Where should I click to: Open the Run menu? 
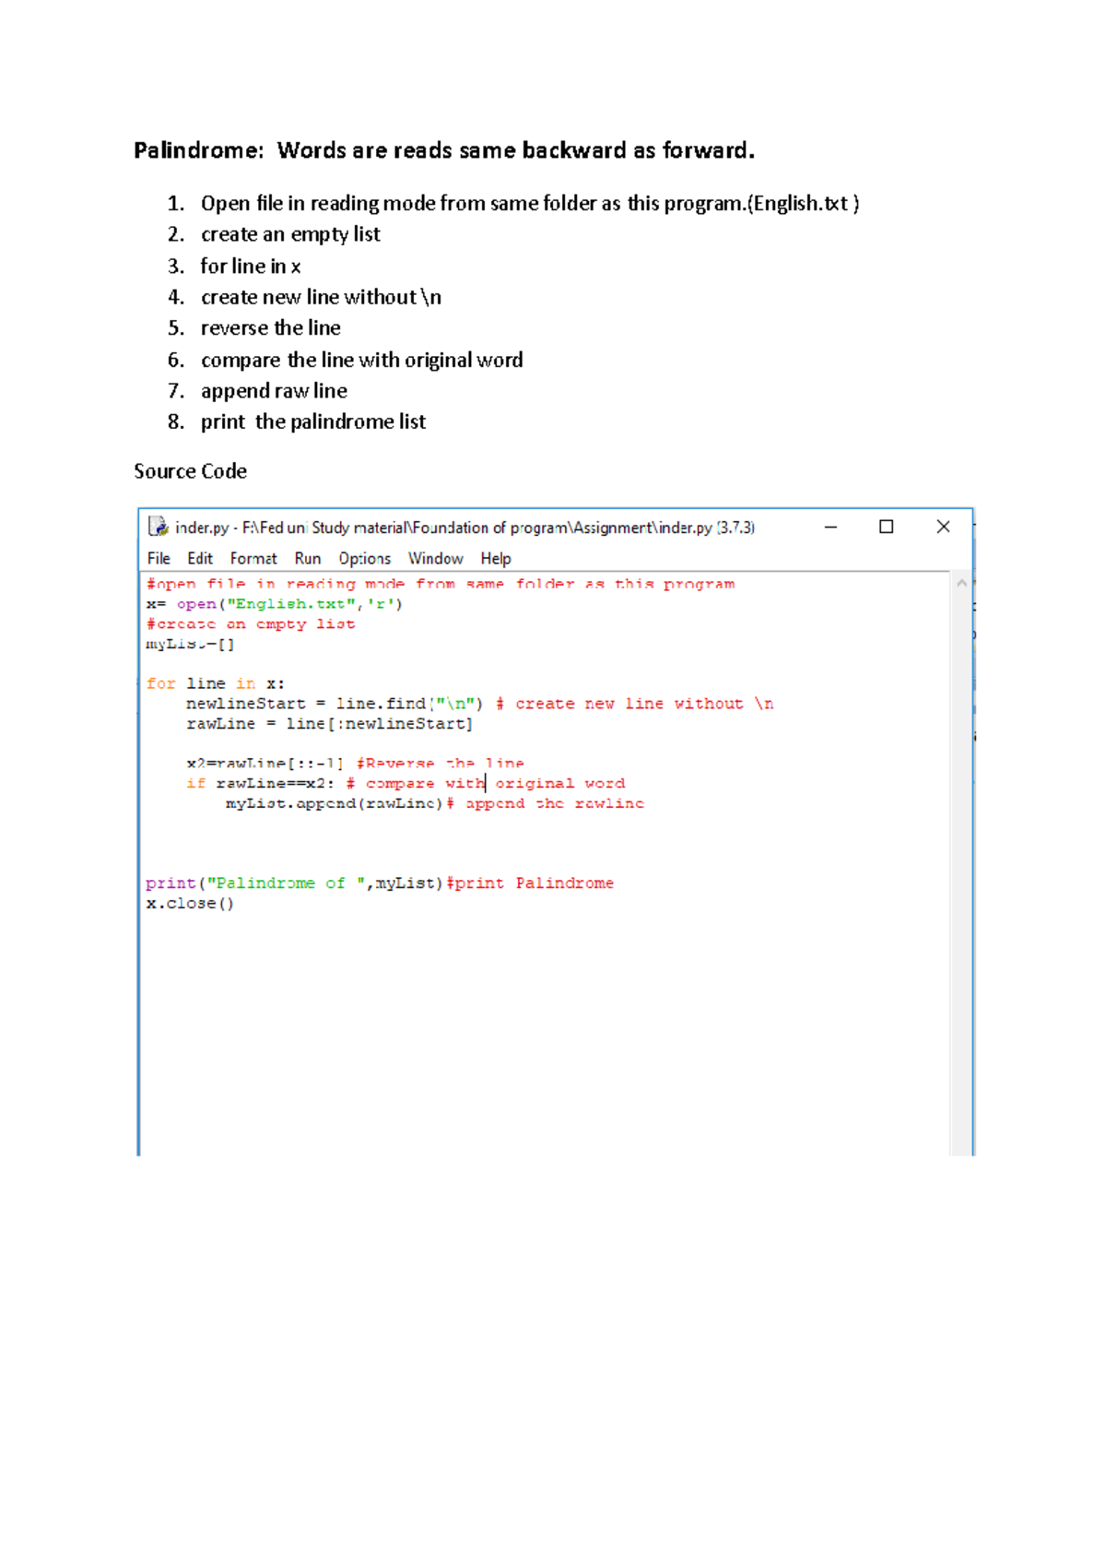click(308, 558)
